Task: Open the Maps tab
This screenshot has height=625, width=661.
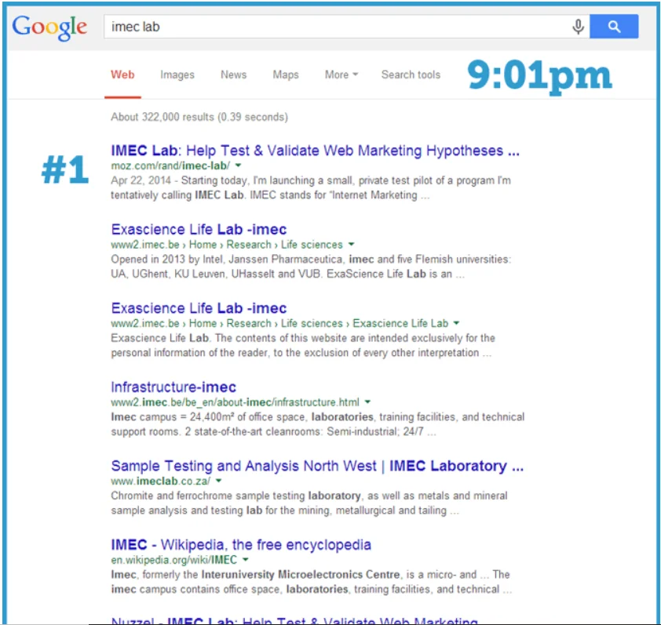Action: [285, 74]
